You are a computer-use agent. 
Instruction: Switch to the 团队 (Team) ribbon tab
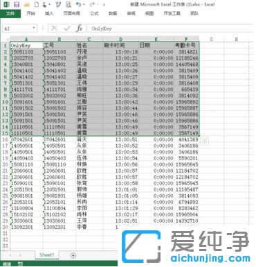click(x=194, y=13)
